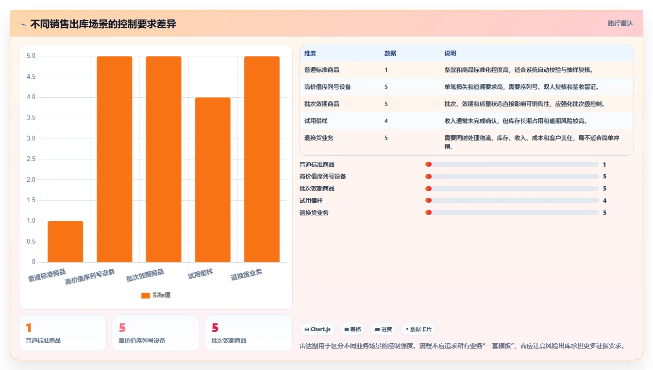The height and width of the screenshot is (370, 653).
Task: Click the 维度 column header
Action: 310,53
